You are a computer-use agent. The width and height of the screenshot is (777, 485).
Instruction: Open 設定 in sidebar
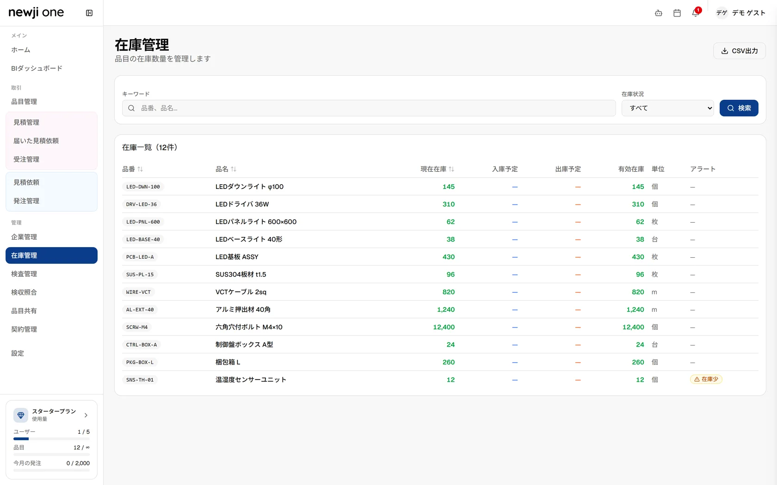click(x=51, y=353)
